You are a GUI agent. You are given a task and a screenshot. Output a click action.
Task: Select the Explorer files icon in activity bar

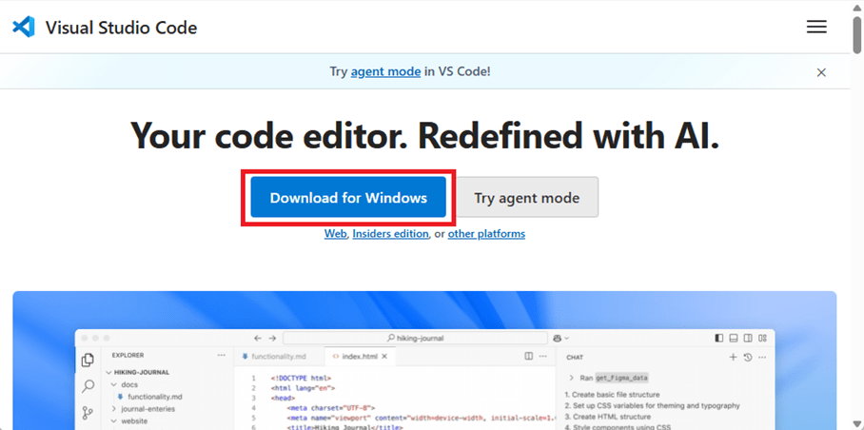[88, 360]
